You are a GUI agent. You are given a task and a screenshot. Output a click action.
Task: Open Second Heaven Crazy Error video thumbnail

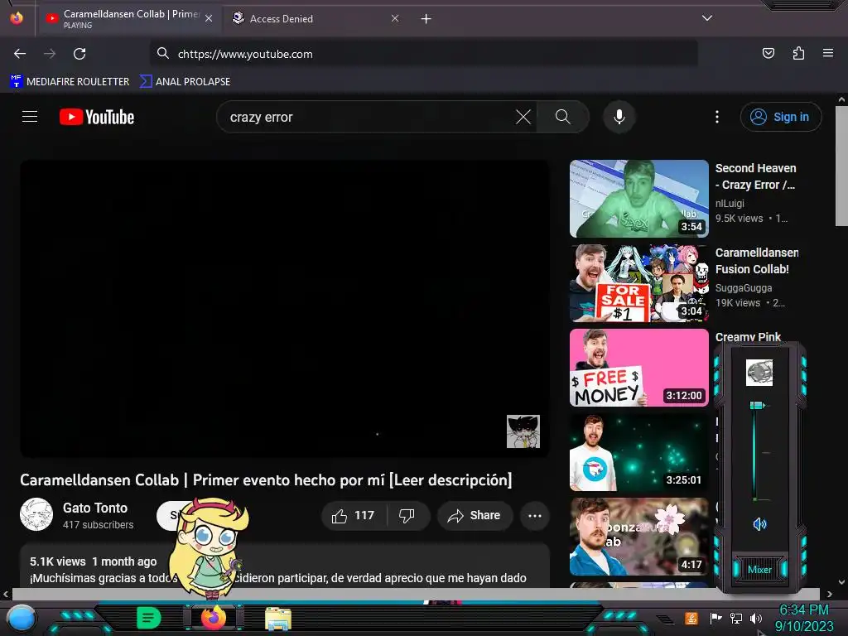pyautogui.click(x=638, y=199)
